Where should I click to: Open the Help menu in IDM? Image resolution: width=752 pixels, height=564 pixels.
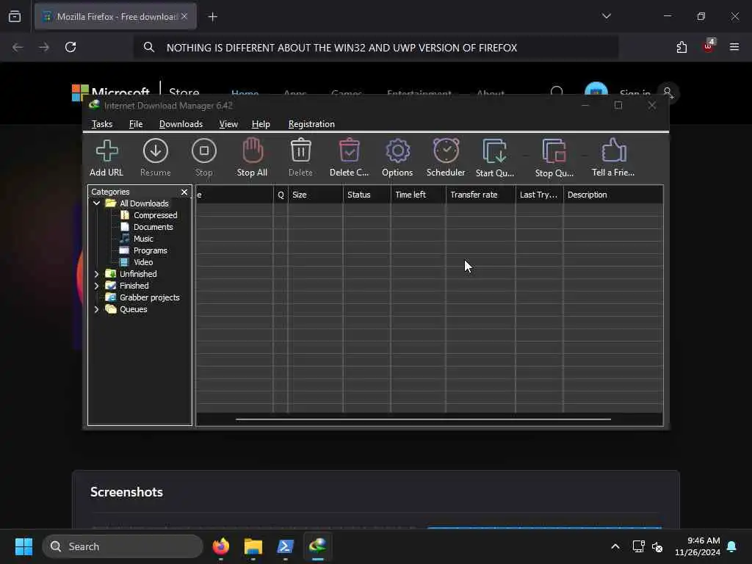coord(261,123)
